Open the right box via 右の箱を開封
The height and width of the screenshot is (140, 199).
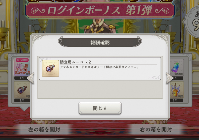[x=156, y=129]
